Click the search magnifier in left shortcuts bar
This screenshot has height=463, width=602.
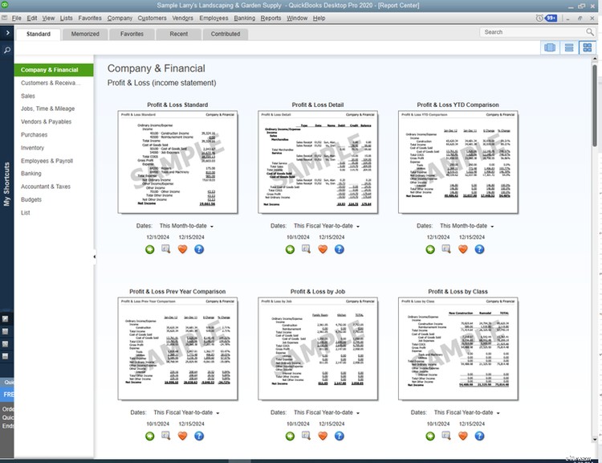[x=7, y=51]
